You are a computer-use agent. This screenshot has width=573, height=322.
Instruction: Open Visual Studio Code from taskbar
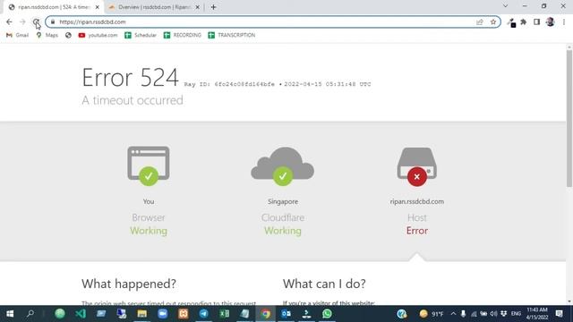[81, 314]
